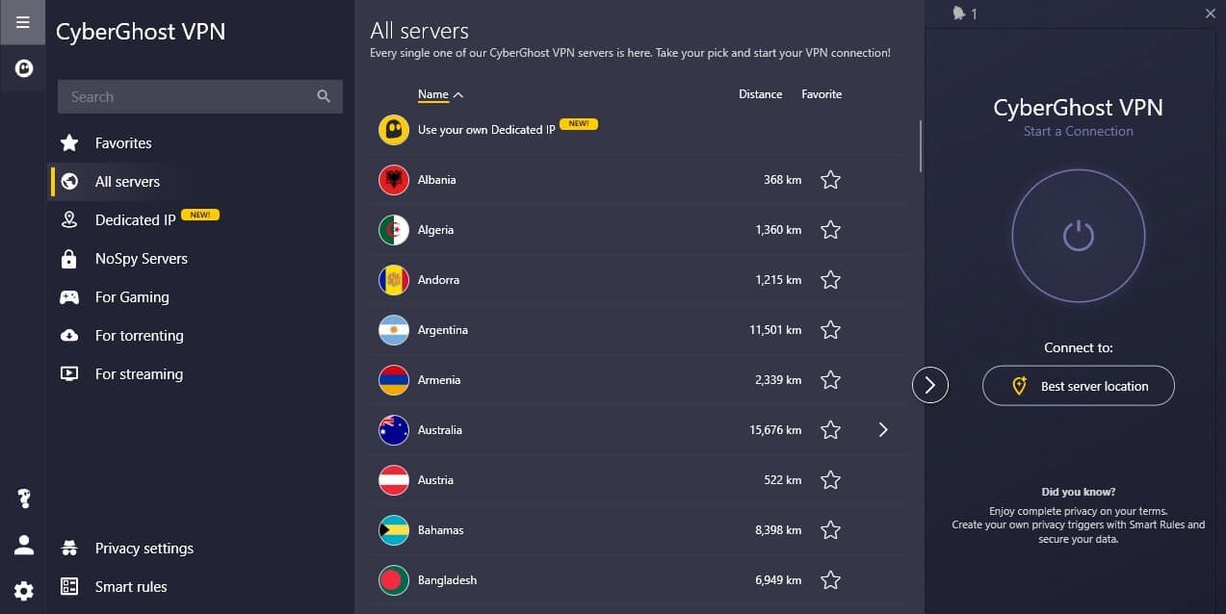Click the server list scrollbar
This screenshot has width=1226, height=614.
click(921, 144)
